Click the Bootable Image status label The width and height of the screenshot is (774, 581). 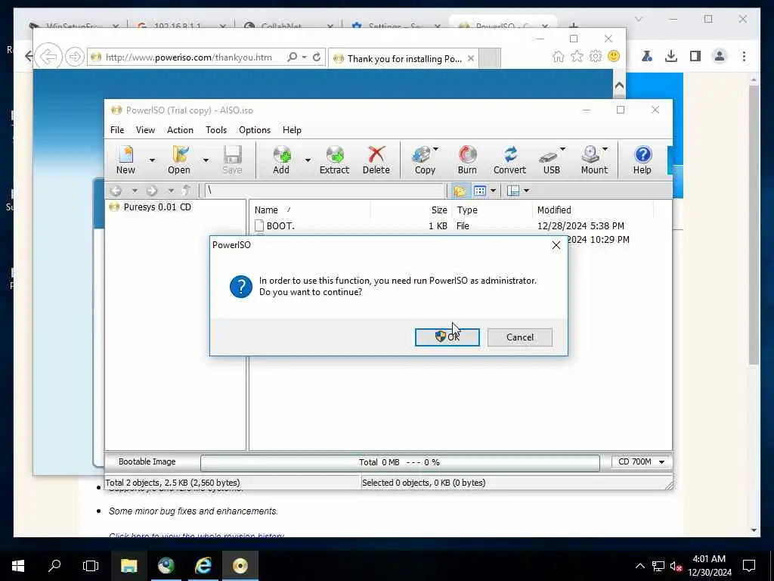(147, 461)
